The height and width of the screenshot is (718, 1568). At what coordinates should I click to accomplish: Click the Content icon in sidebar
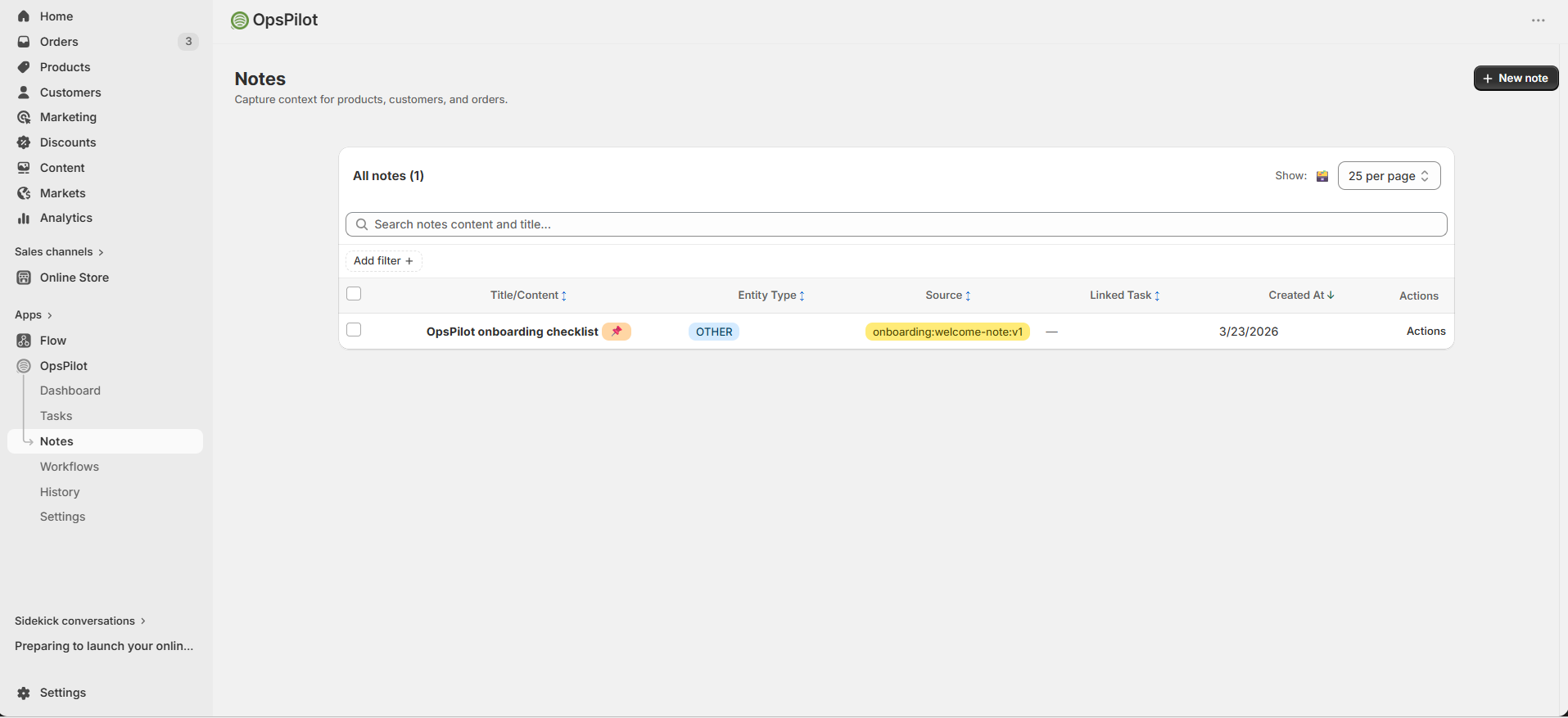click(24, 168)
